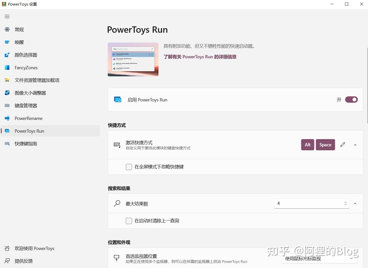
Task: Click the 文件资源管理器加载项 folder icon
Action: click(7, 80)
